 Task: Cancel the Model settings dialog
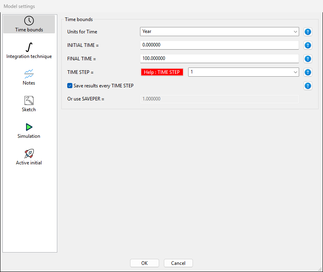tap(178, 263)
